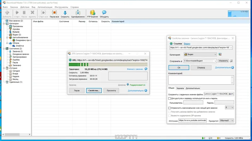
Task: Select Видео (2) category in the tree
Action: 17,34
